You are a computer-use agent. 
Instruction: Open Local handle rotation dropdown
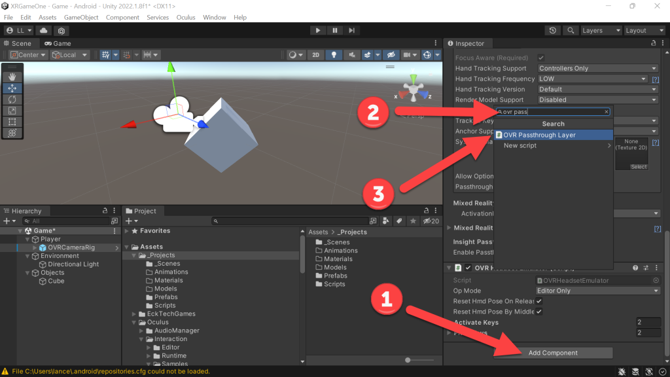[x=69, y=55]
